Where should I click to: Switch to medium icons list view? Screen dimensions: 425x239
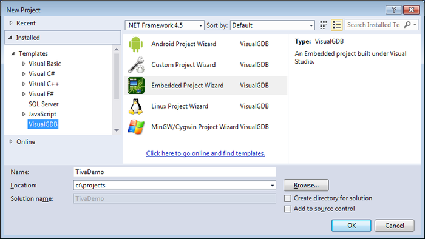click(336, 25)
